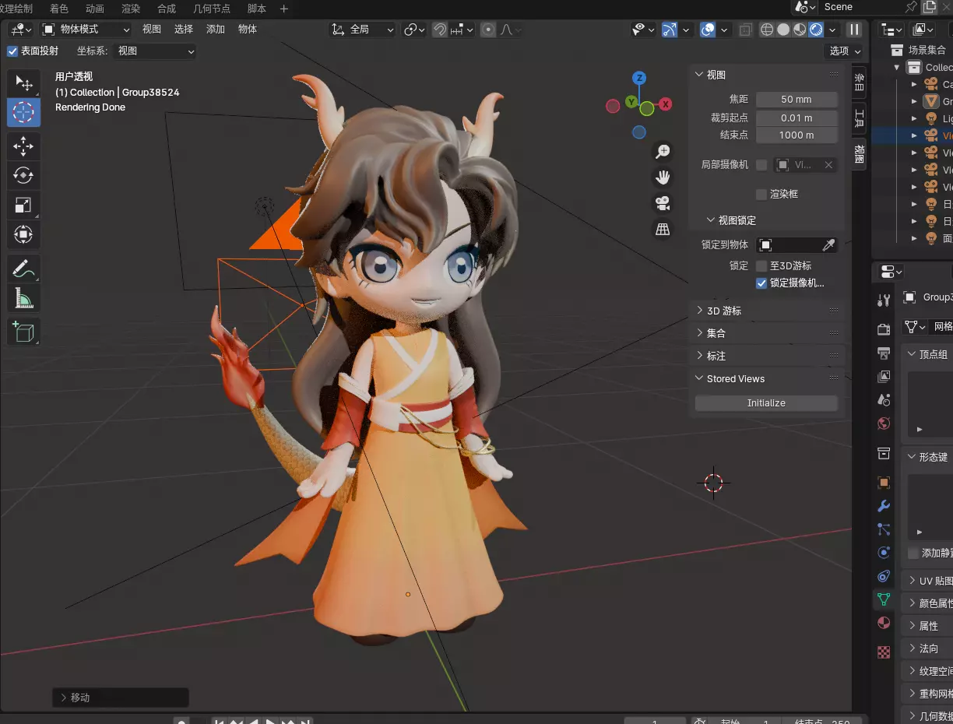The image size is (953, 724).
Task: Toggle the 添加静置 checkbox
Action: (x=914, y=553)
